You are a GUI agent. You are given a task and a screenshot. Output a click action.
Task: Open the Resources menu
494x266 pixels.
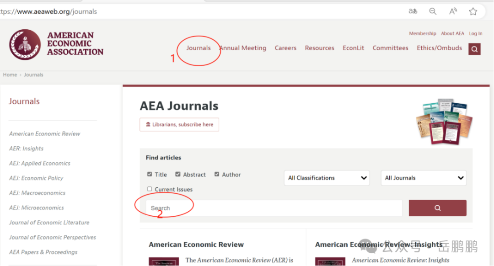tap(319, 48)
